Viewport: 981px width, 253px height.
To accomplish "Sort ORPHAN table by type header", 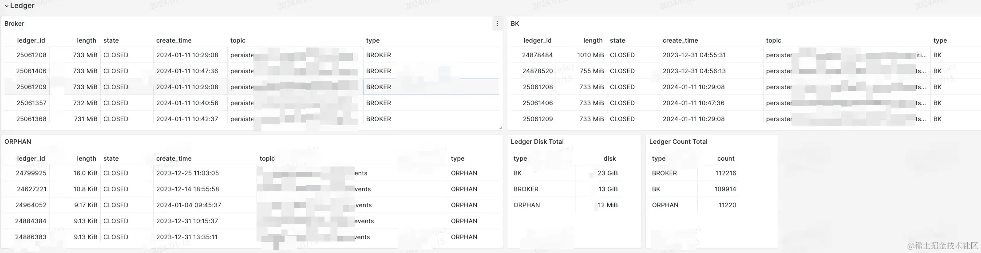I will pyautogui.click(x=458, y=158).
